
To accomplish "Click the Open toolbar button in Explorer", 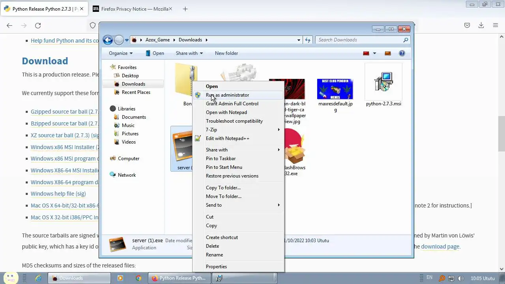I will pyautogui.click(x=155, y=53).
